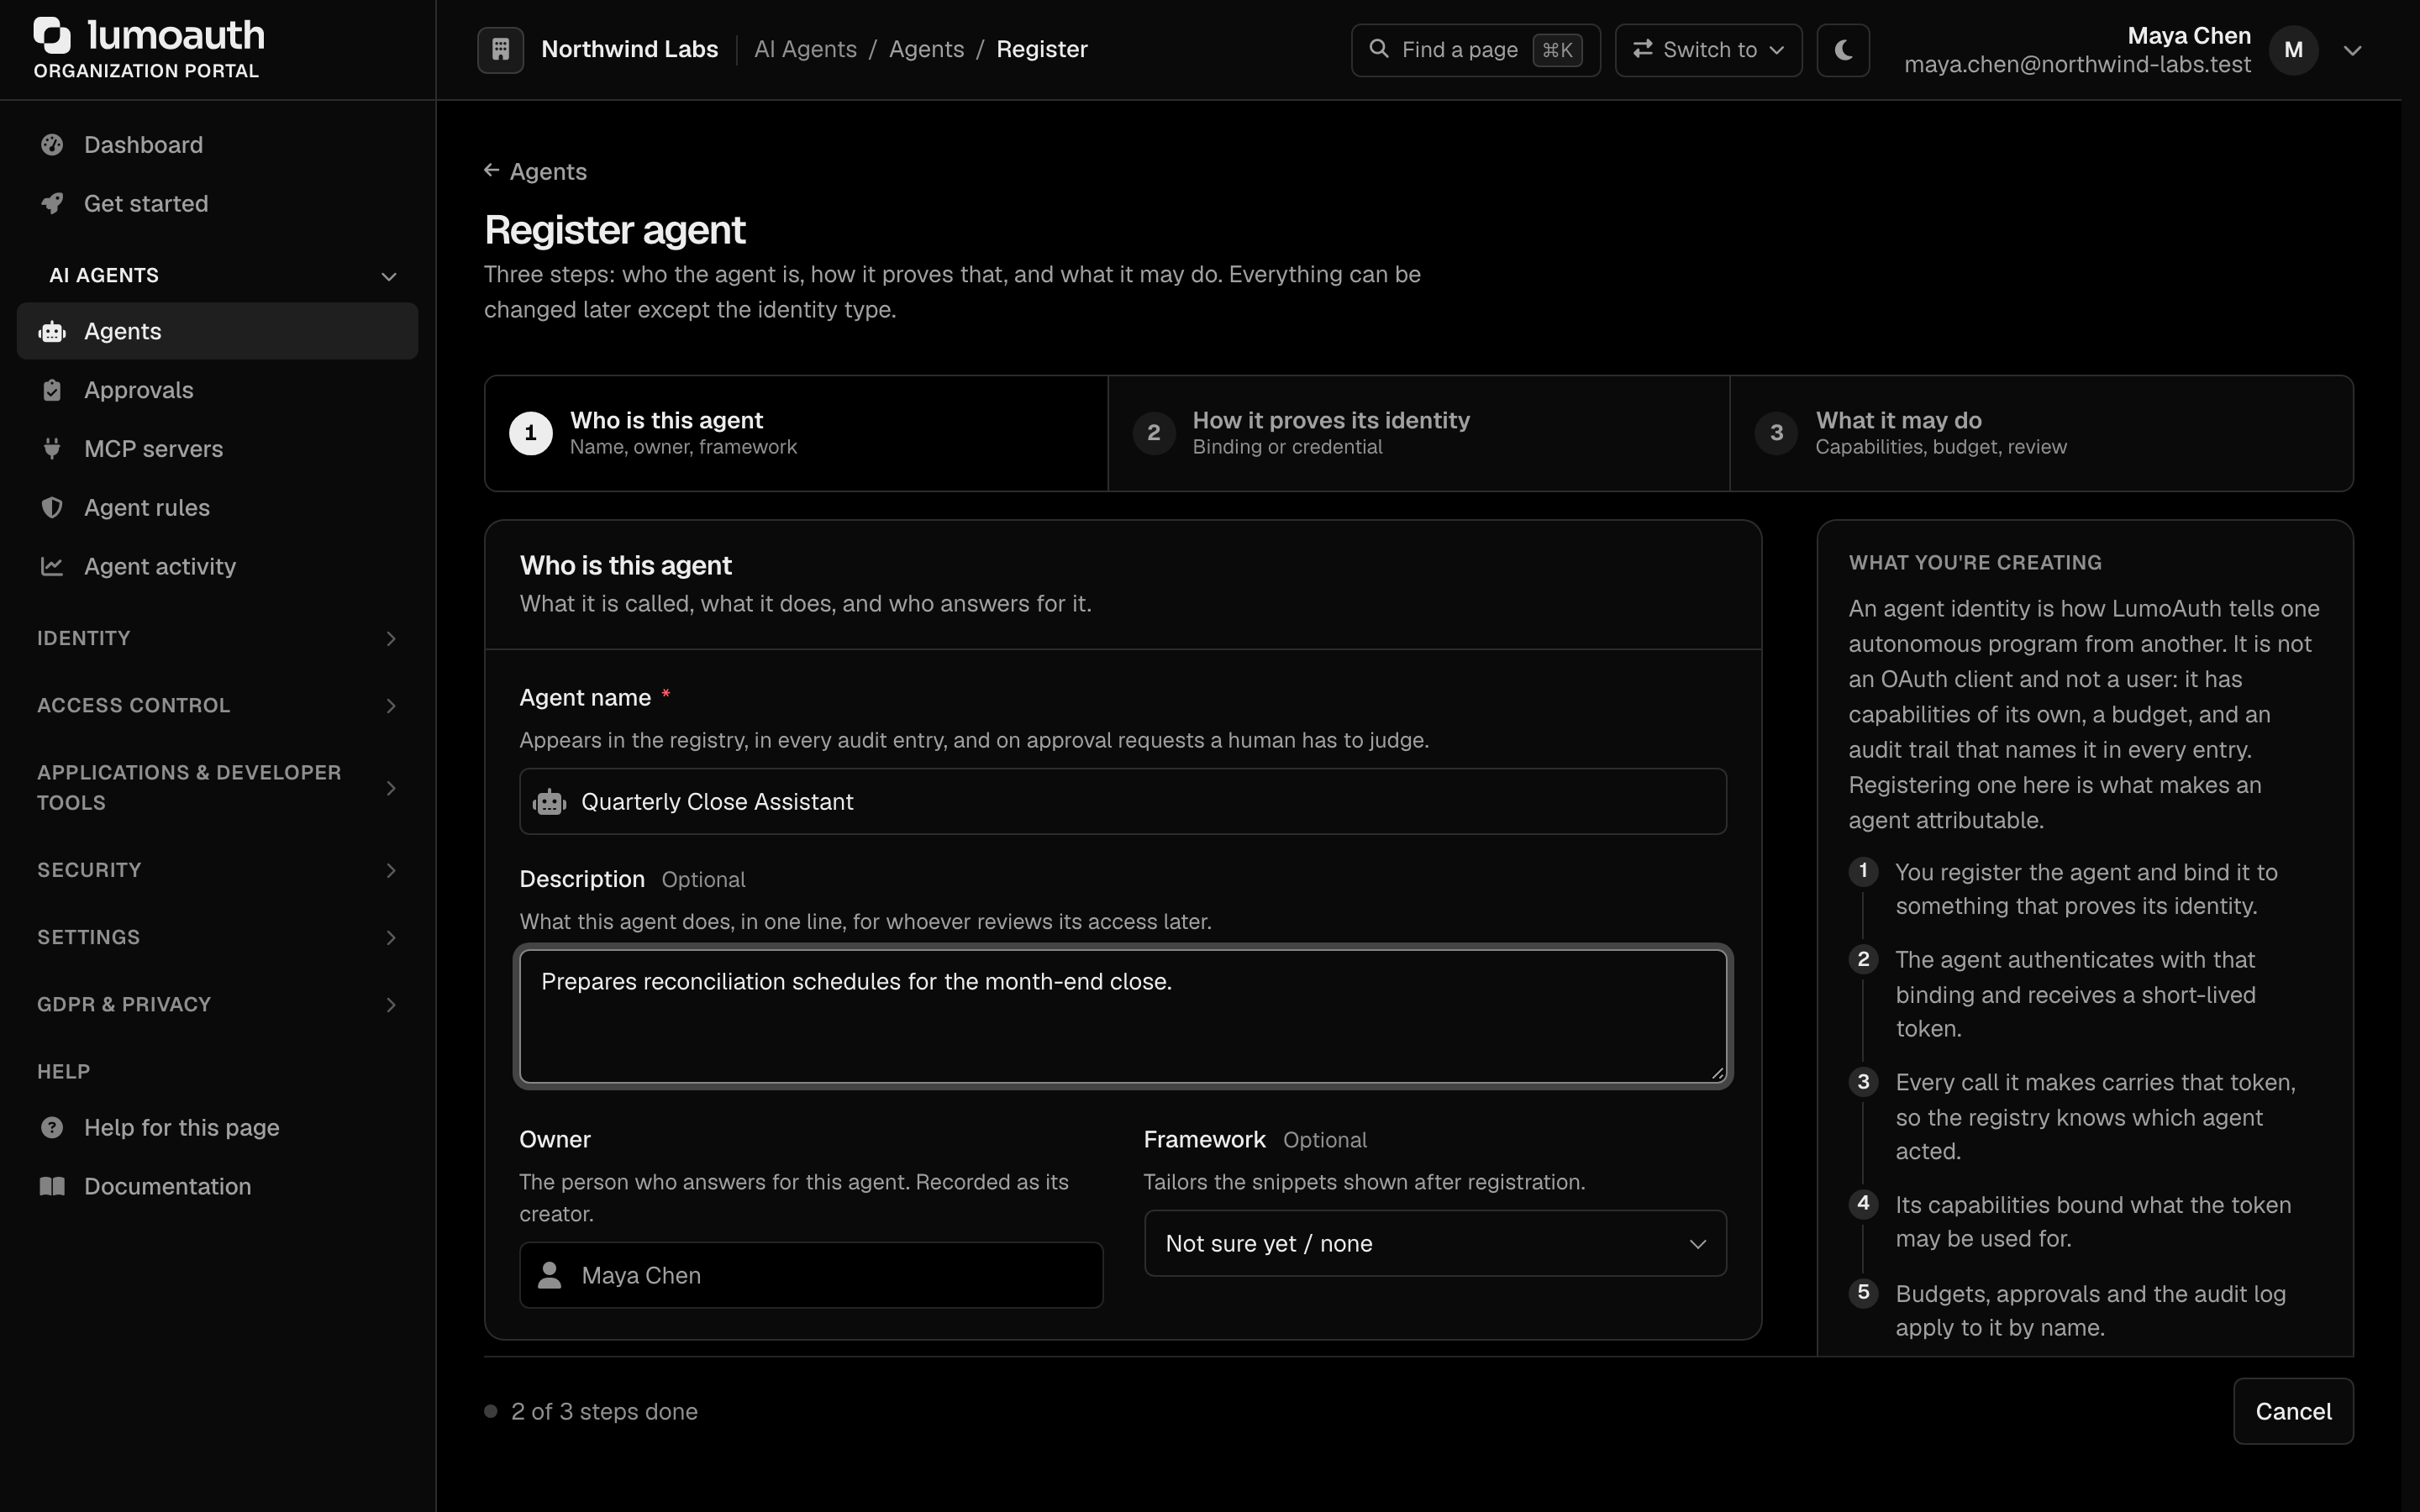Image resolution: width=2420 pixels, height=1512 pixels.
Task: Click the swap arrows icon in Switch to
Action: (x=1642, y=49)
